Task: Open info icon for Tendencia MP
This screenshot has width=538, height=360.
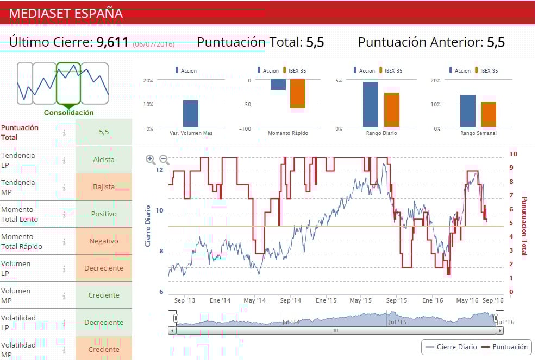Action: pyautogui.click(x=64, y=188)
